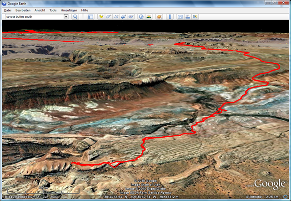Open the Hinzufügen menu
This screenshot has width=291, height=201.
(69, 10)
